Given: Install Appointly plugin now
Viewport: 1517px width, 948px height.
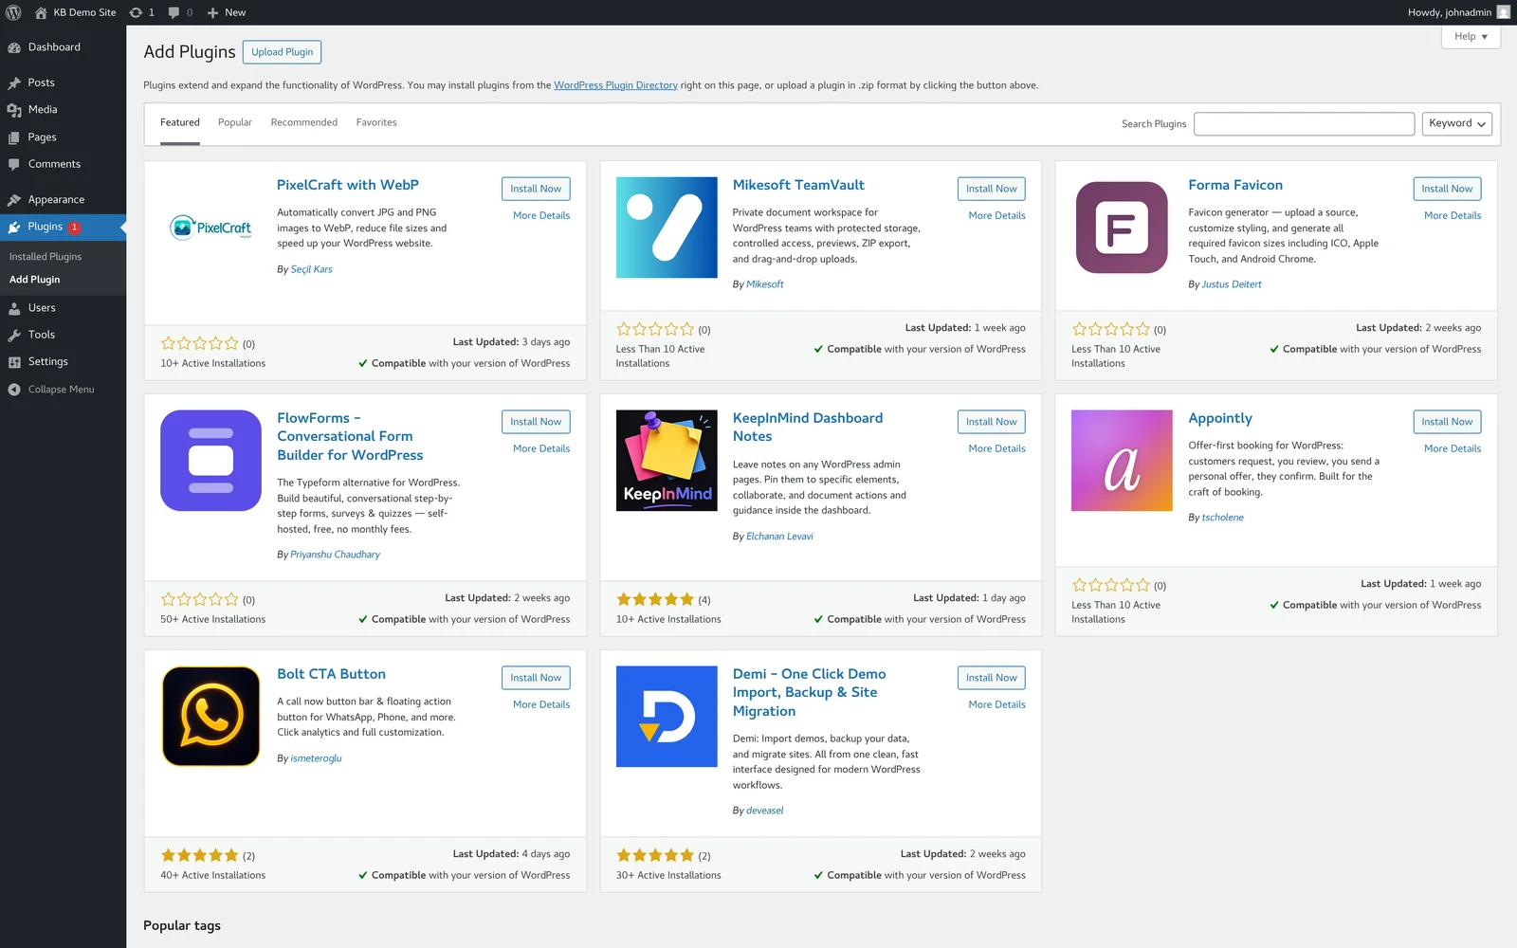Looking at the screenshot, I should point(1447,422).
